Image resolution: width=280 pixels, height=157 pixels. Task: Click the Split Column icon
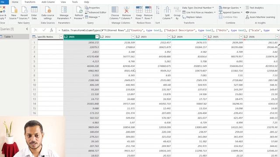167,10
